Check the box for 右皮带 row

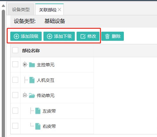point(15,126)
